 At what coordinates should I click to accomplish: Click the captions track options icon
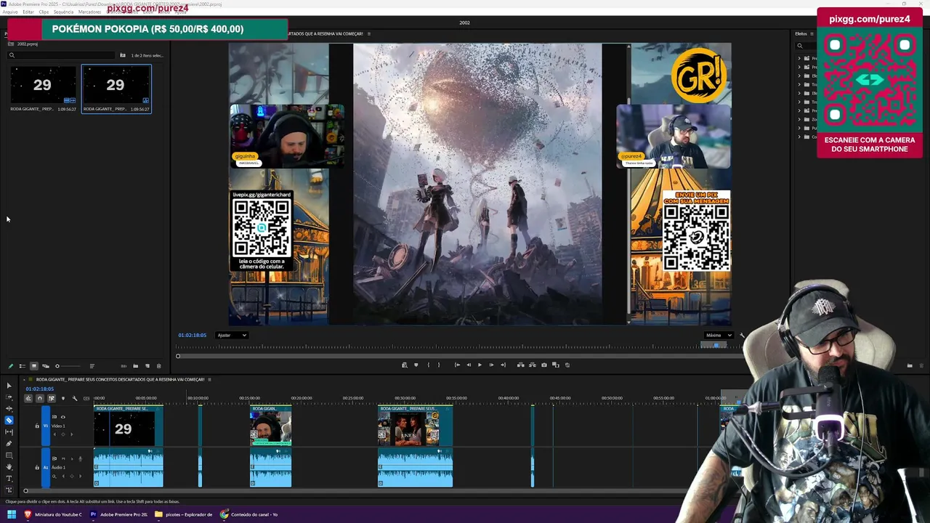click(86, 398)
